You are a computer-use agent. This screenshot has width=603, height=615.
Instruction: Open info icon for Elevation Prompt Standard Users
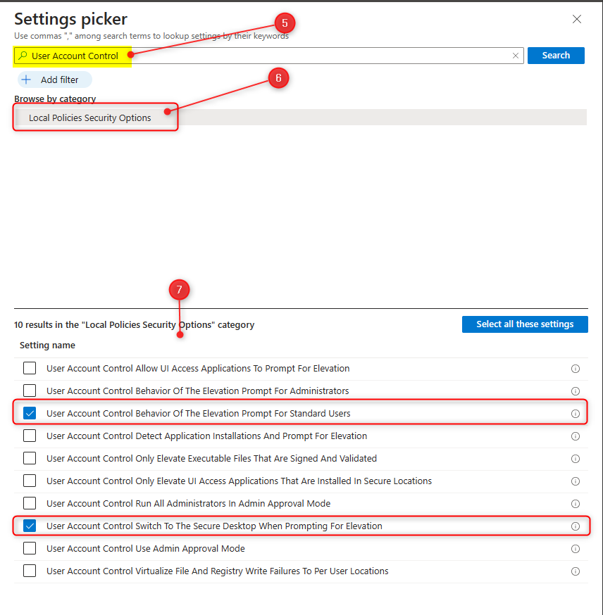(x=575, y=414)
